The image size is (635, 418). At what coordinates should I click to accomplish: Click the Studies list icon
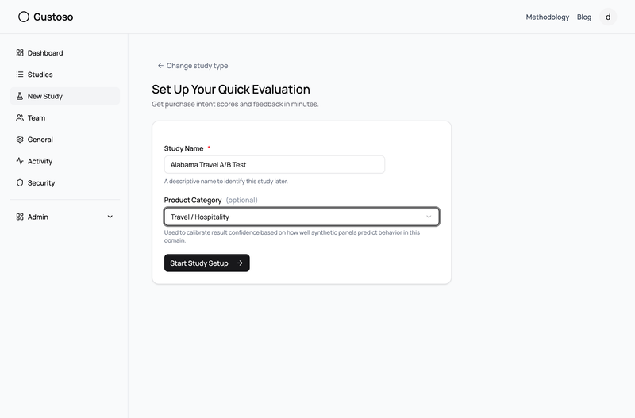click(20, 75)
